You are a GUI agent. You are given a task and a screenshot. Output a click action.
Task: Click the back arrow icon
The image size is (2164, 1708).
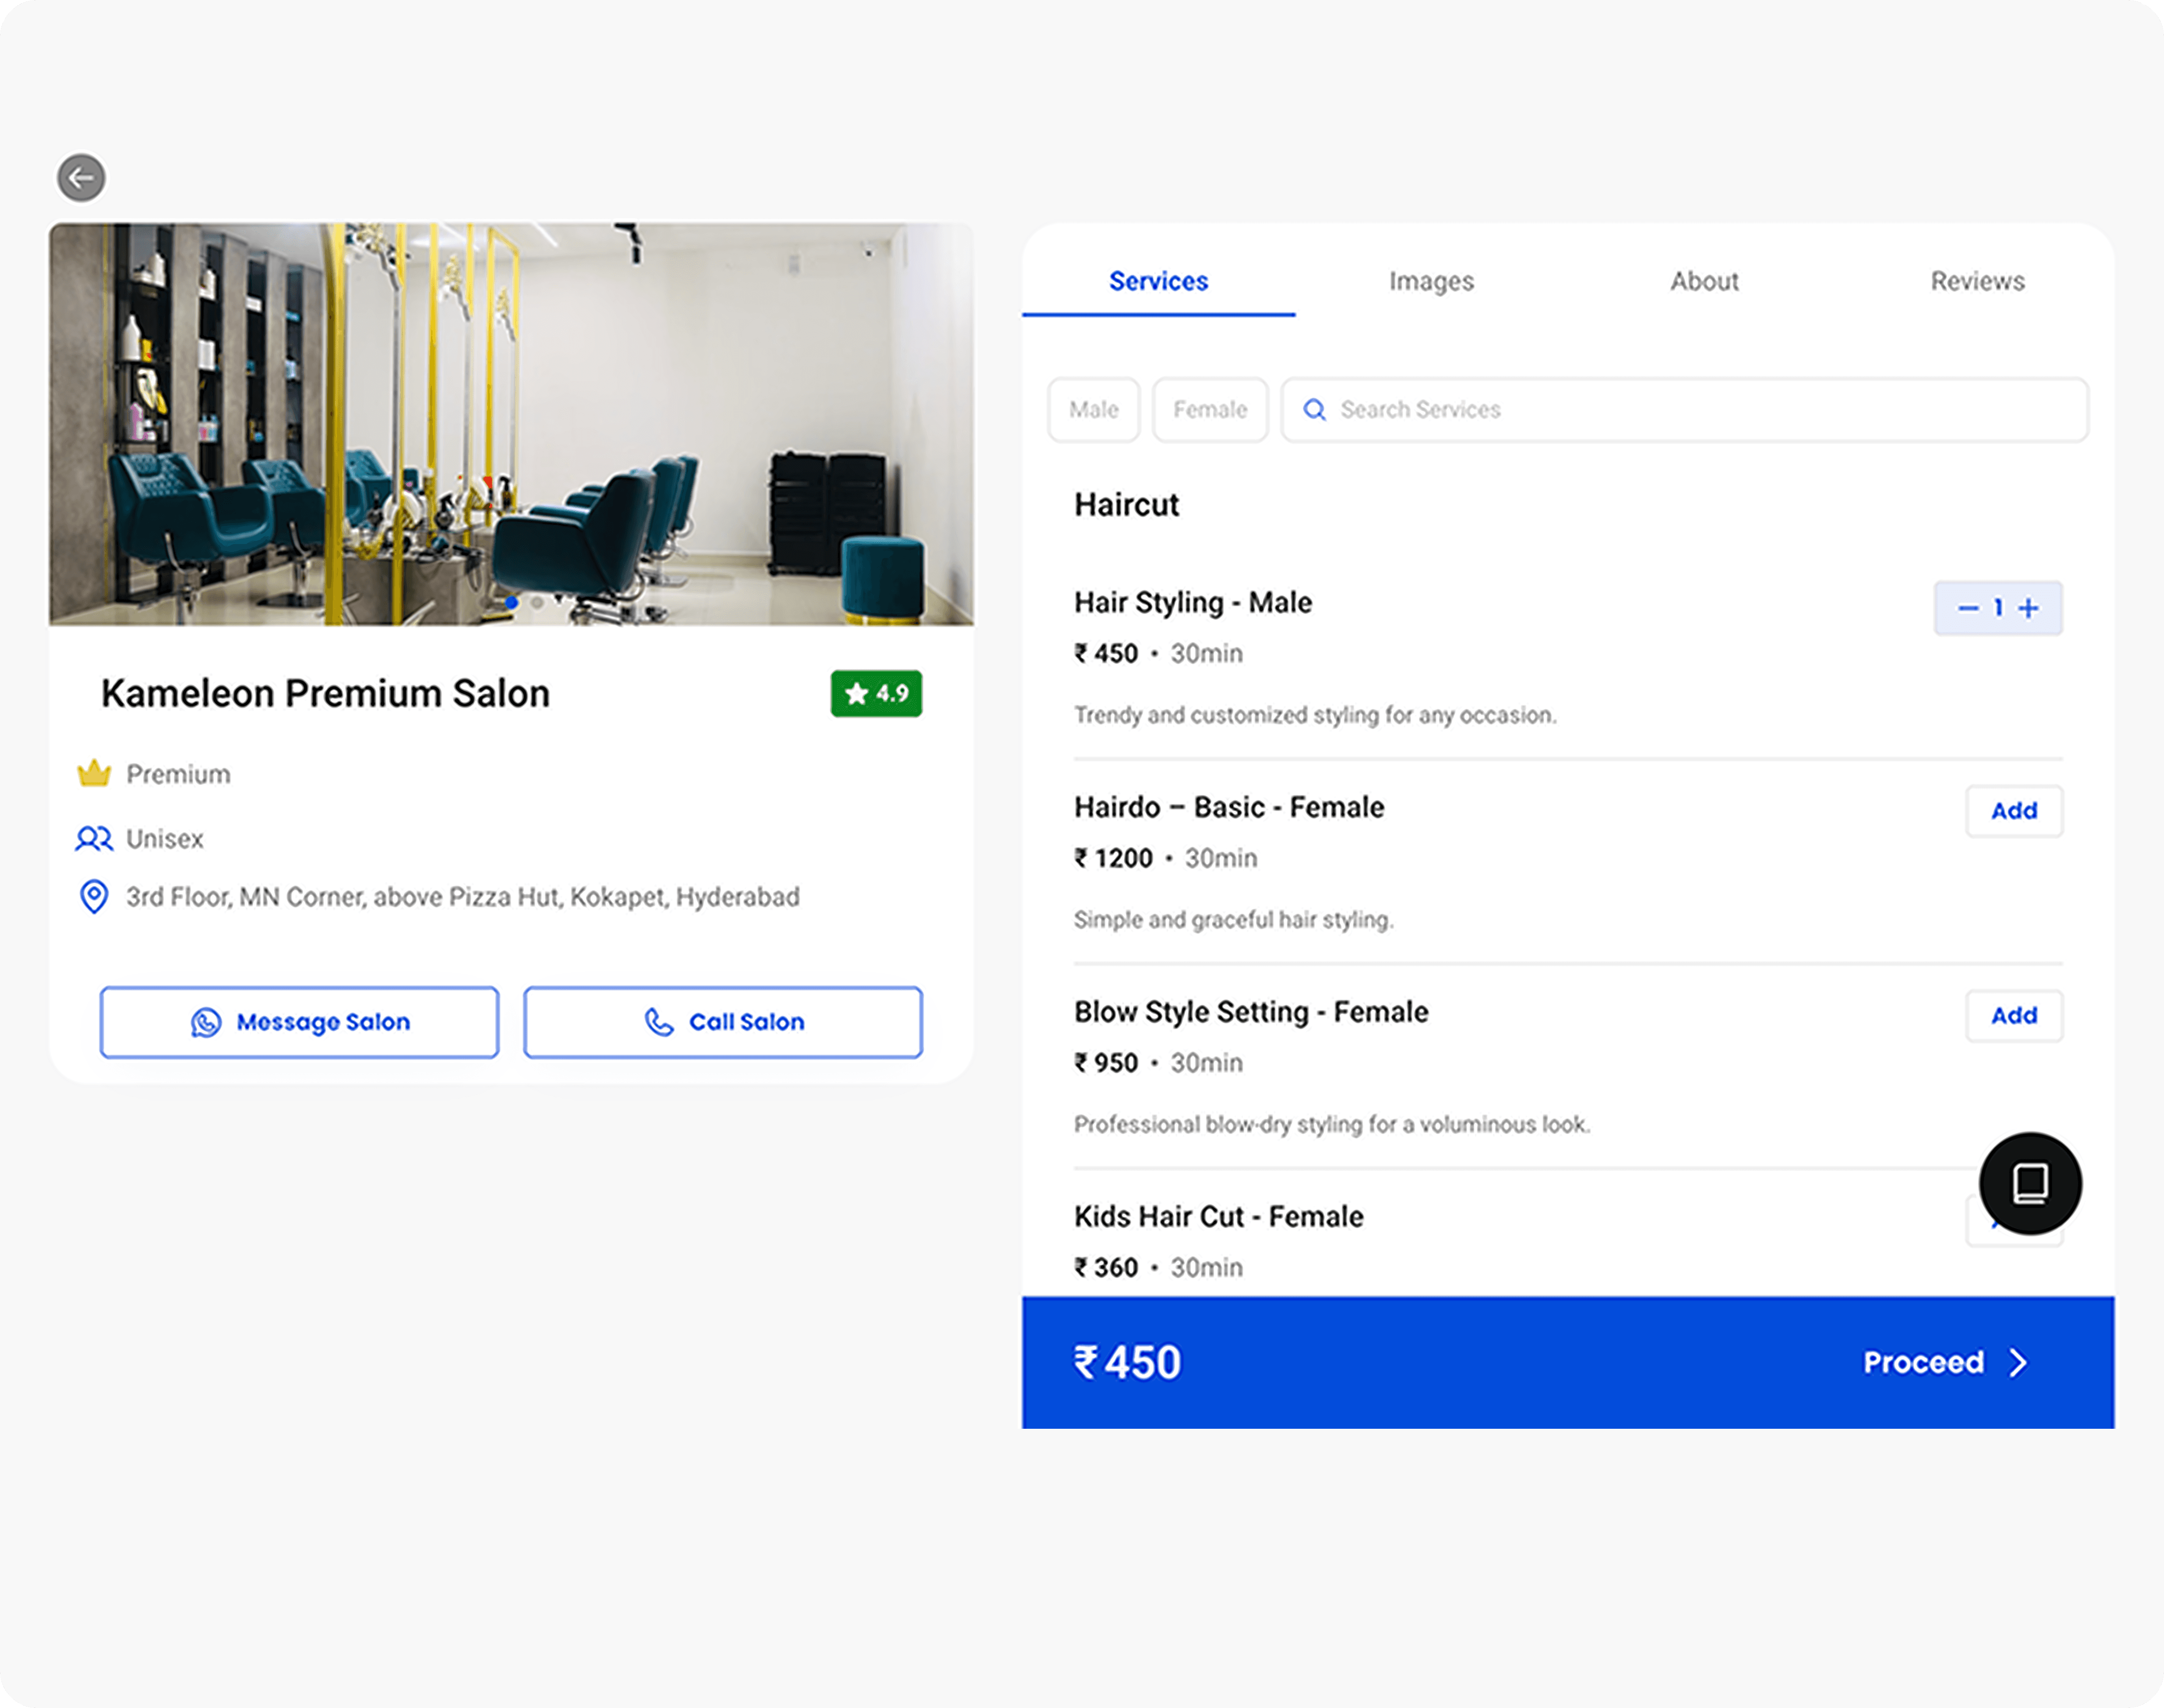pyautogui.click(x=81, y=178)
